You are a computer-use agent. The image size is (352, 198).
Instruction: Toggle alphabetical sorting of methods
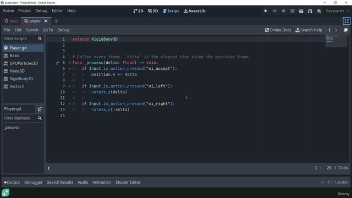click(40, 109)
